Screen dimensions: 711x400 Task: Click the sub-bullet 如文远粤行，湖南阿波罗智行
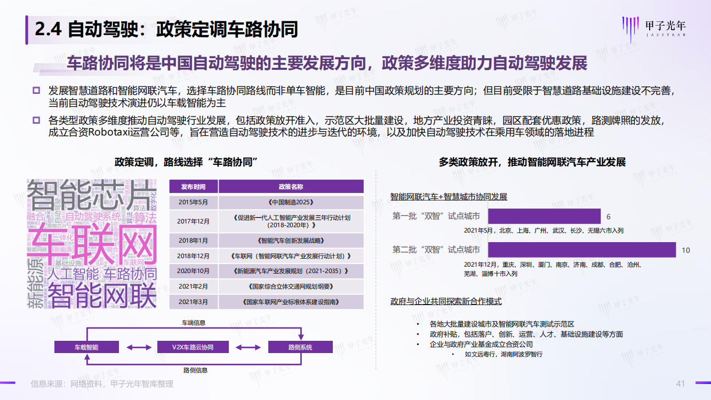(503, 354)
